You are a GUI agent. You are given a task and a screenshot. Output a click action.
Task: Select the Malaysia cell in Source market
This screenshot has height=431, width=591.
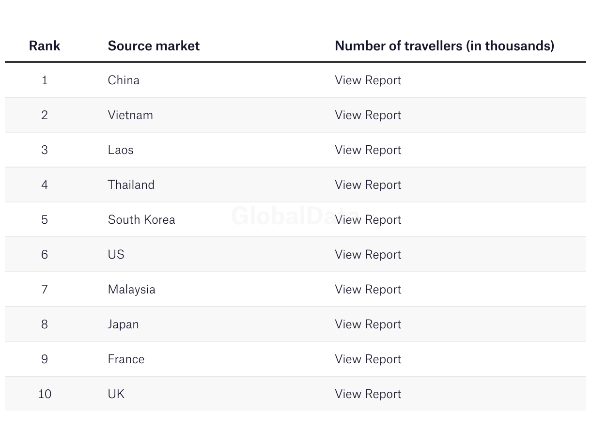coord(131,290)
